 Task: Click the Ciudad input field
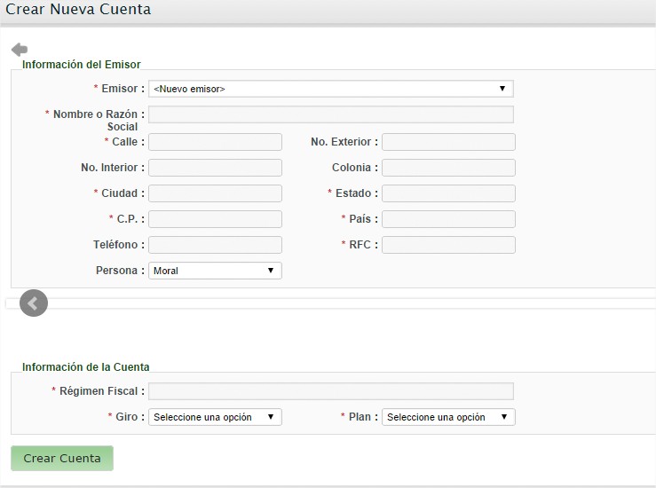point(215,193)
